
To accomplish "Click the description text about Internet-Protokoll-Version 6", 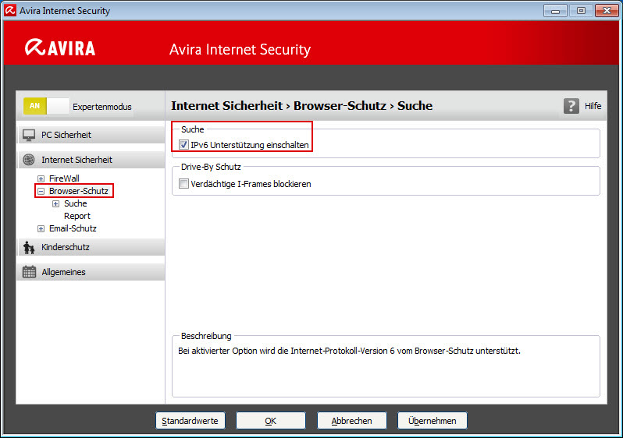I will click(349, 351).
